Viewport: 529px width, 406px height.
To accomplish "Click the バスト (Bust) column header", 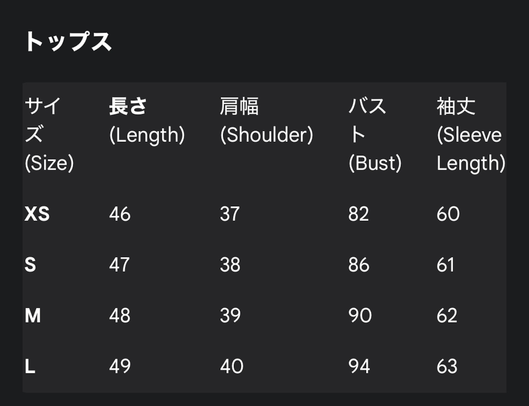I will (375, 134).
